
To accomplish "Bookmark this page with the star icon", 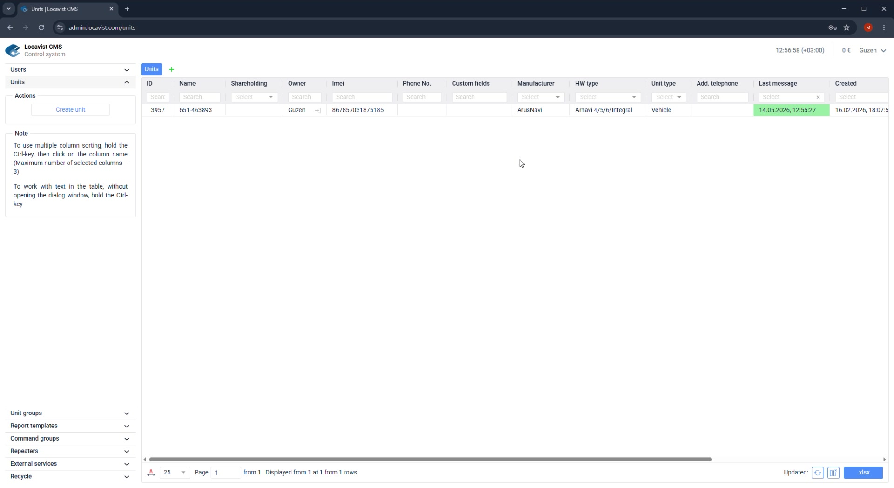I will click(847, 27).
